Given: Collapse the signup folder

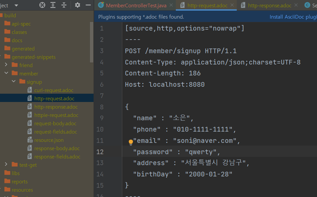Looking at the screenshot, I should coord(14,81).
